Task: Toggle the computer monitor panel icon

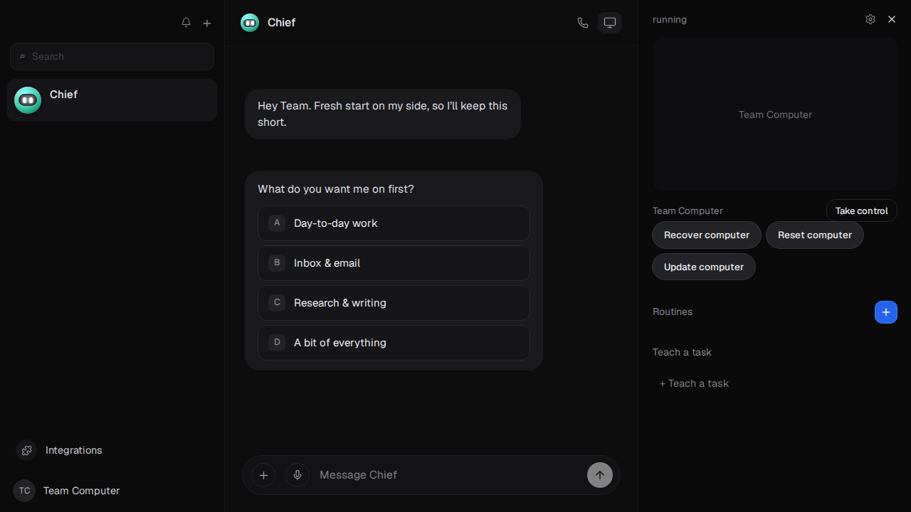Action: (610, 23)
